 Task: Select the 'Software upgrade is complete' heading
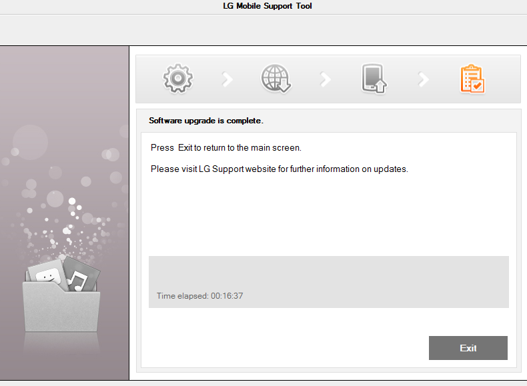(x=206, y=121)
